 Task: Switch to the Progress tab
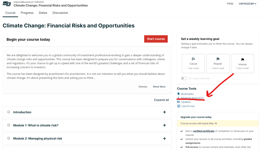[27, 13]
